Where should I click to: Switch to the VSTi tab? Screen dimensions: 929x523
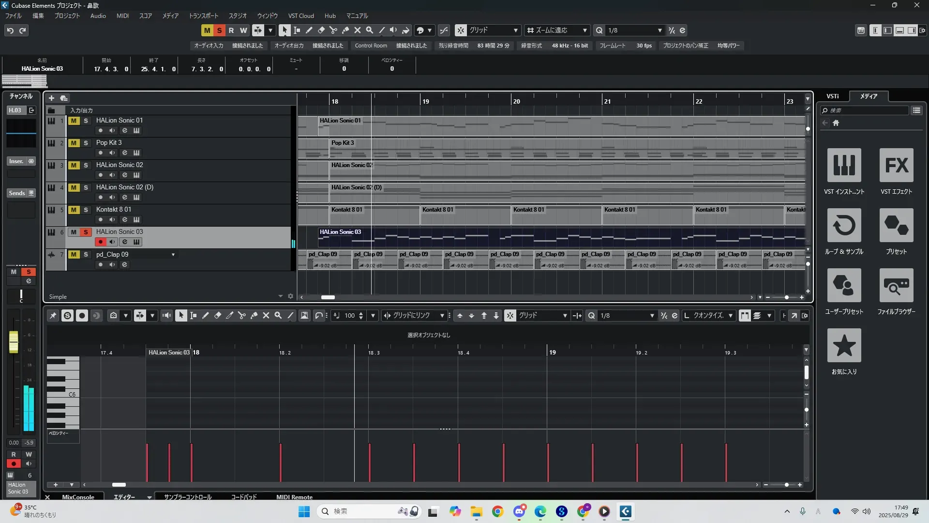[832, 96]
